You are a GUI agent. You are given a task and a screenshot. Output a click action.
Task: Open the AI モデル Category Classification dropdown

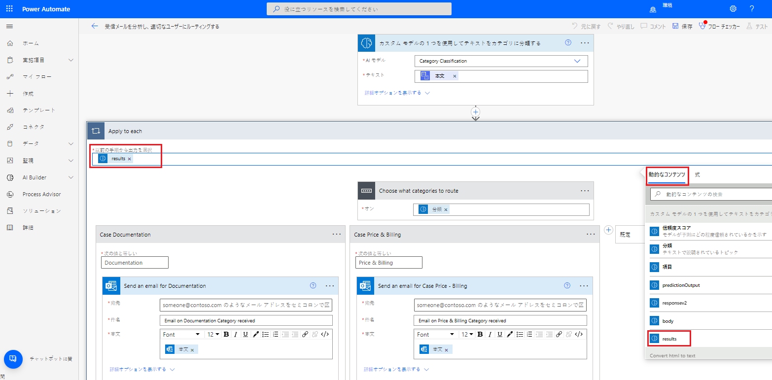coord(501,61)
